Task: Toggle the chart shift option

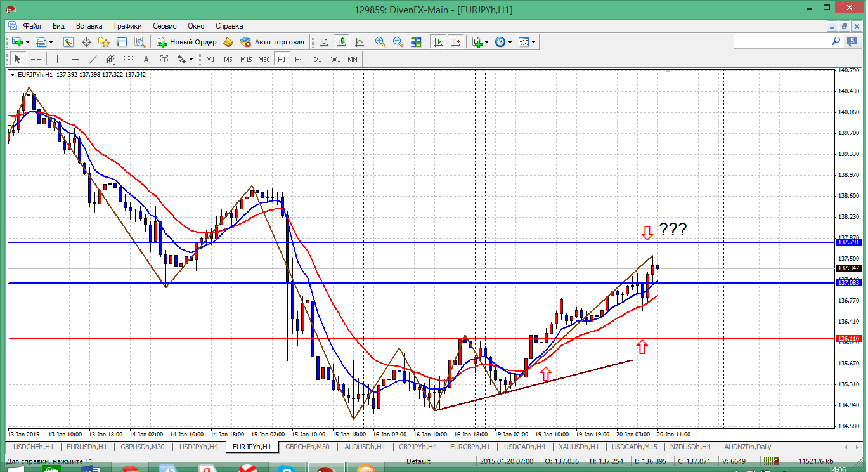Action: point(455,42)
